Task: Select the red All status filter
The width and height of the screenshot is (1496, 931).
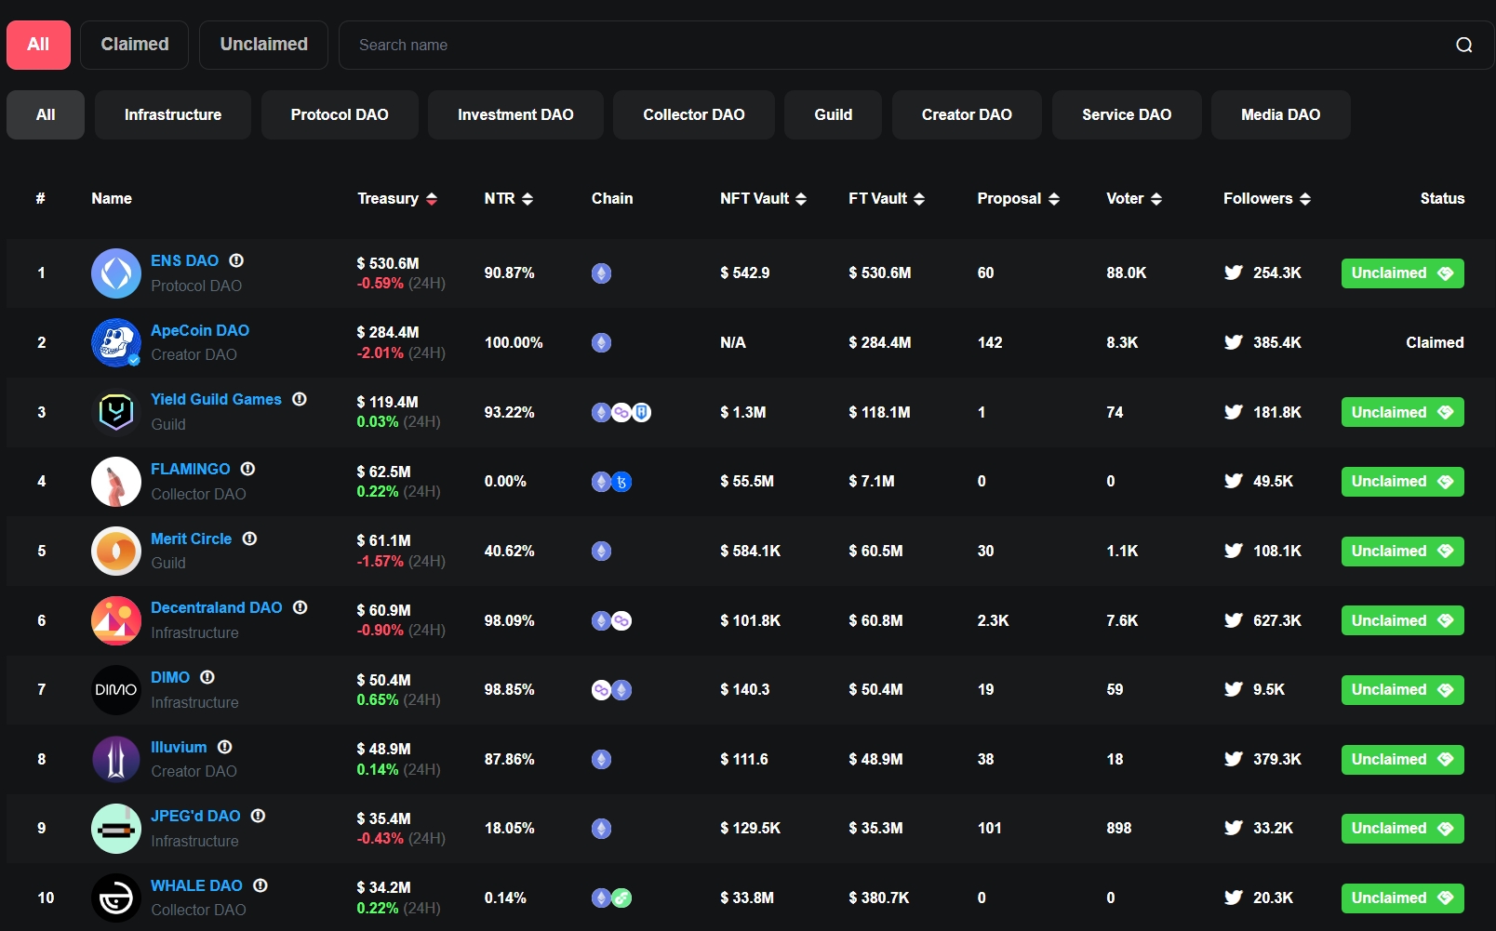Action: [x=38, y=45]
